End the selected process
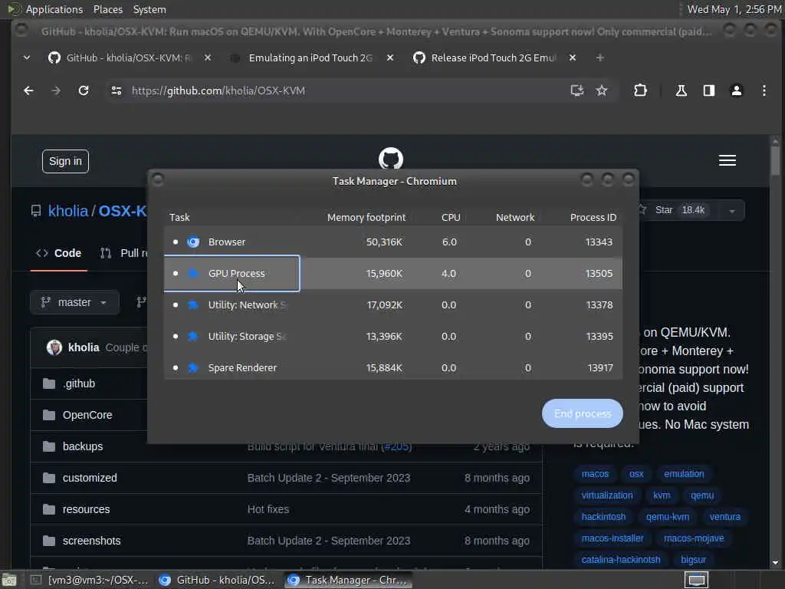 pyautogui.click(x=583, y=413)
